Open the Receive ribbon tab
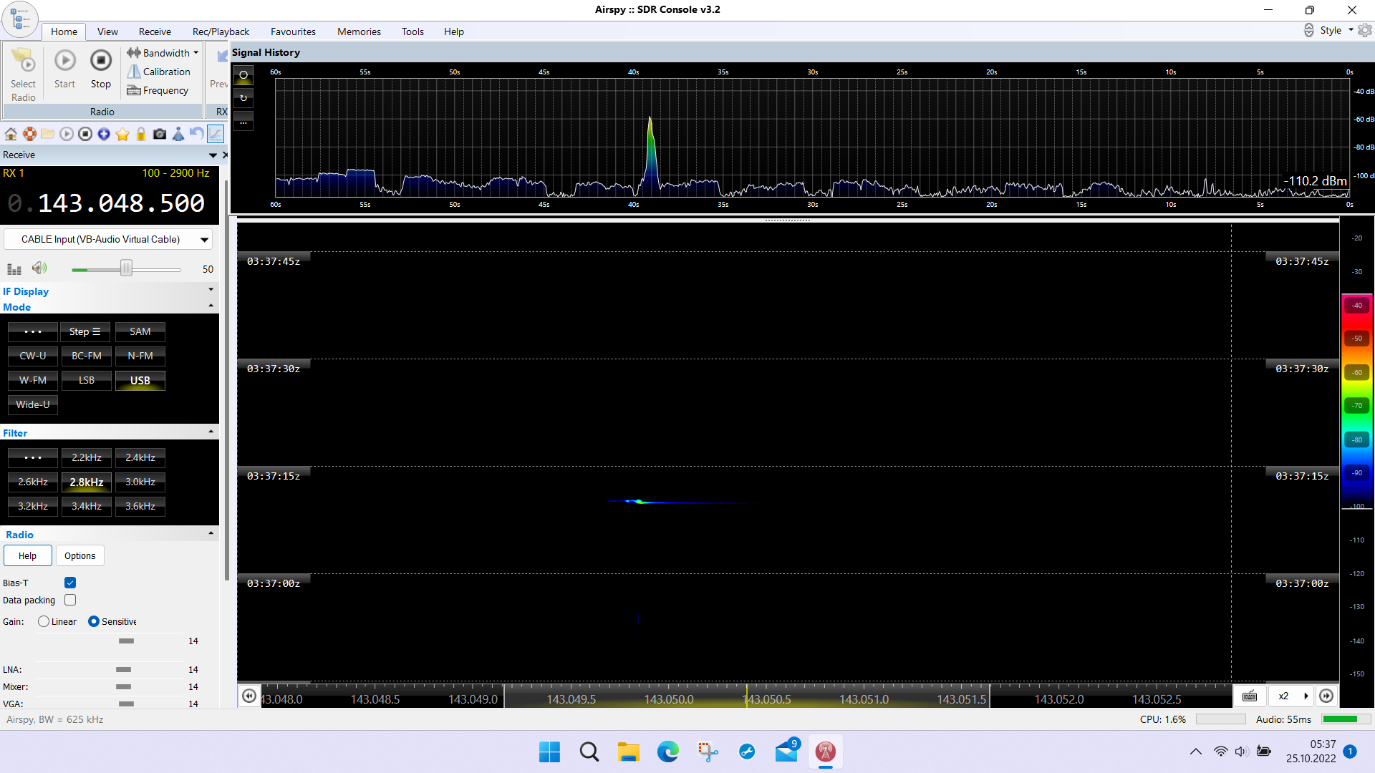This screenshot has width=1375, height=773. (x=155, y=31)
